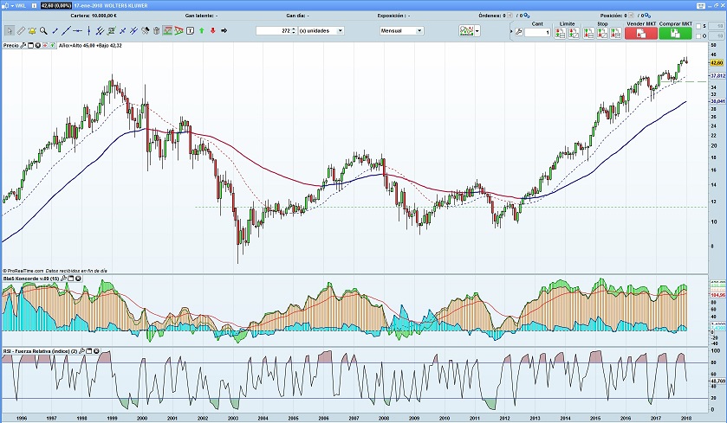This screenshot has width=727, height=423.
Task: Click the Vender MKT sell button
Action: click(x=640, y=32)
